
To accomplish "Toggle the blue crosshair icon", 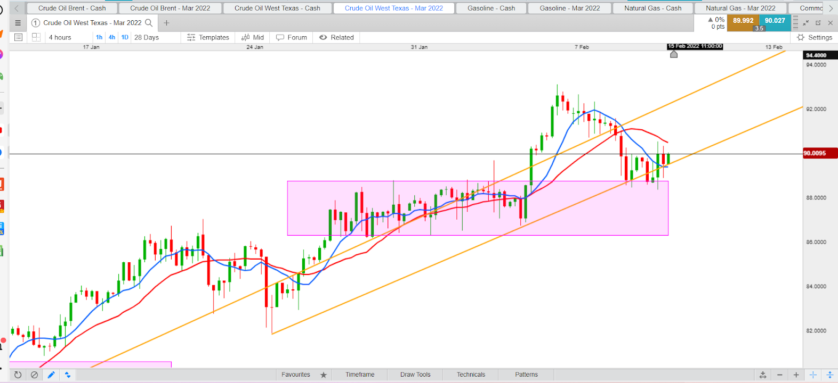I will pos(813,375).
